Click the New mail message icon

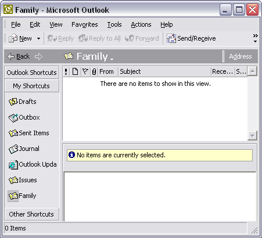(13, 38)
